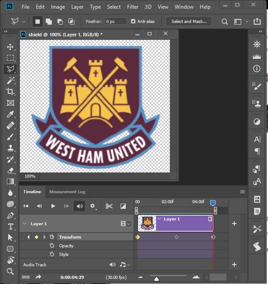Screen dimensions: 268x284
Task: Open the File menu
Action: [x=26, y=7]
